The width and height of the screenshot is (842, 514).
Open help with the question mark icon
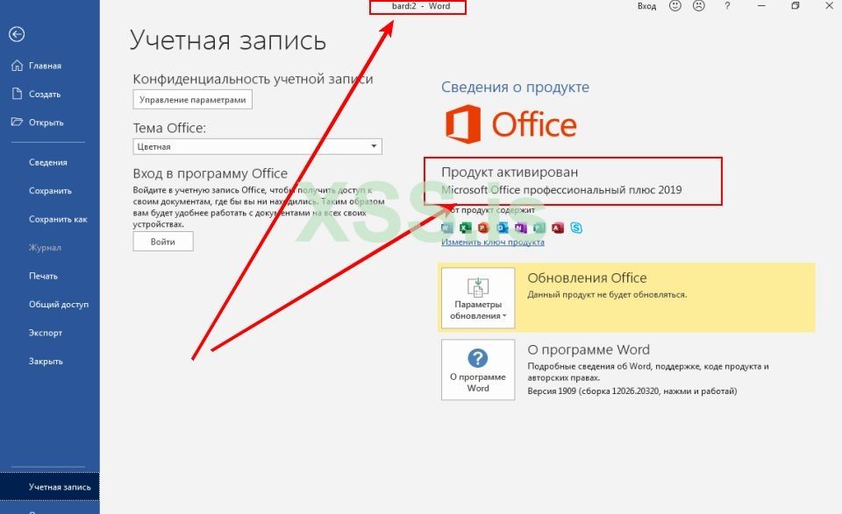pos(727,6)
